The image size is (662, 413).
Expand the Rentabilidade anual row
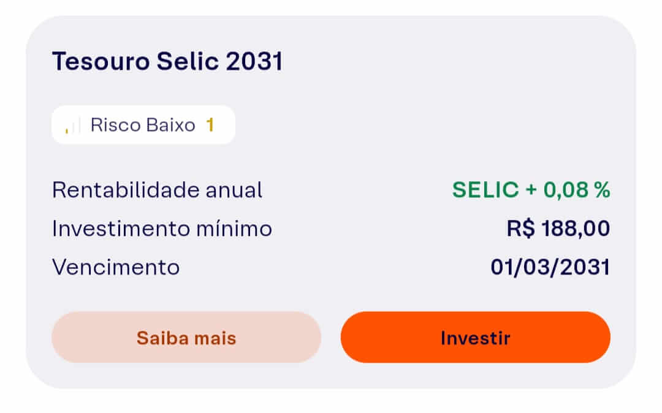158,190
